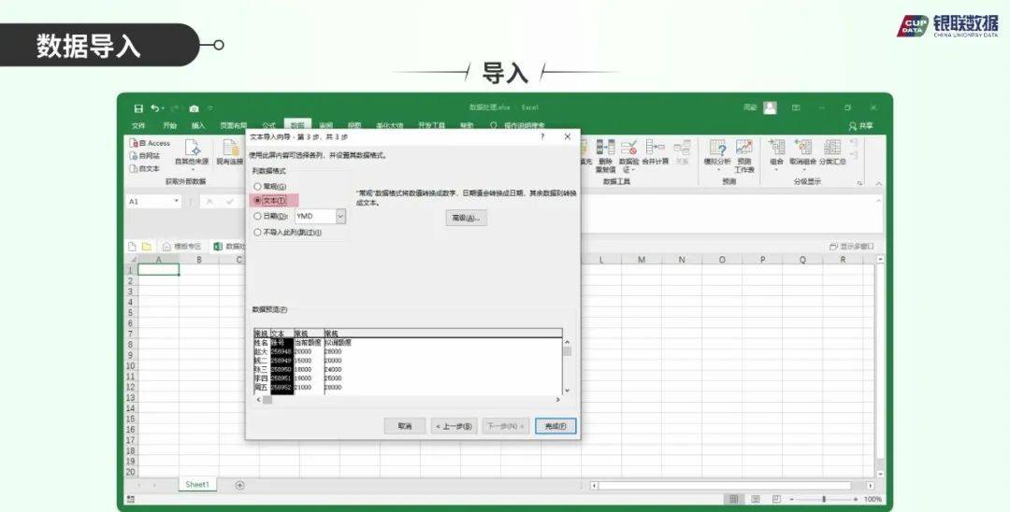Import data from website (自网站)
The width and height of the screenshot is (1010, 512).
click(x=145, y=156)
